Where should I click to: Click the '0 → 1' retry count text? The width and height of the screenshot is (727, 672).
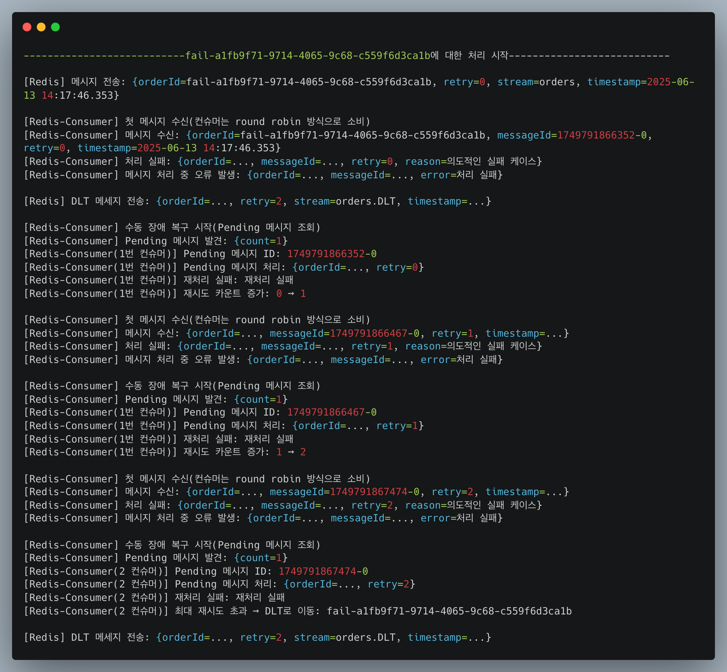click(x=291, y=294)
